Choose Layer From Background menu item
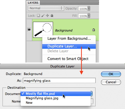The height and width of the screenshot is (109, 125). coord(69,38)
